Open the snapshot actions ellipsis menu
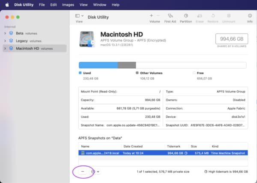Viewport: 257px width, 183px height. [95, 171]
